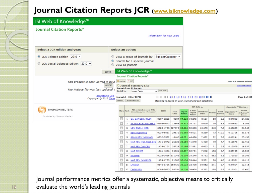Click the Thomson Reuters logo
The width and height of the screenshot is (257, 193).
(x=55, y=110)
